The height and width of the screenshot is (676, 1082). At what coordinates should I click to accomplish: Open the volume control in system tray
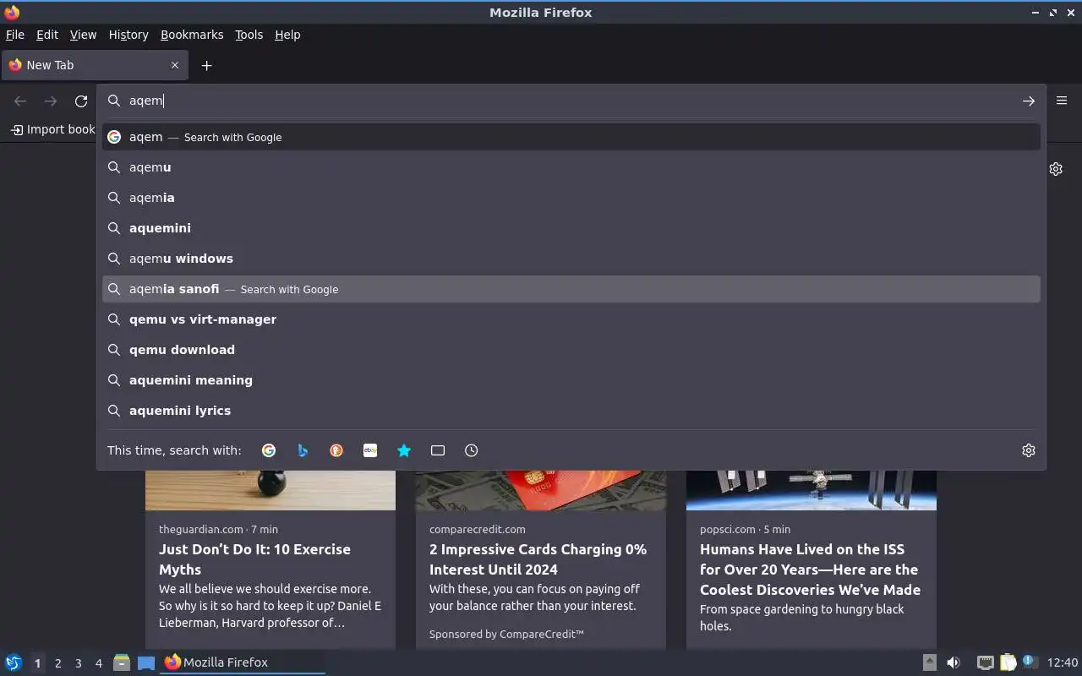954,662
